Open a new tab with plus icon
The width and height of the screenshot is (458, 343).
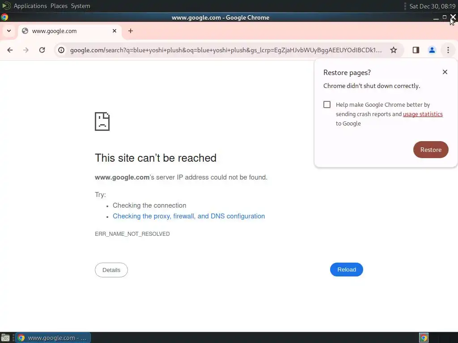point(131,31)
